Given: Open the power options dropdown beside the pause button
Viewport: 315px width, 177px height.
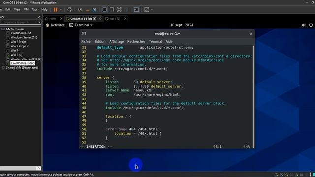Looking at the screenshot, I should point(61,10).
